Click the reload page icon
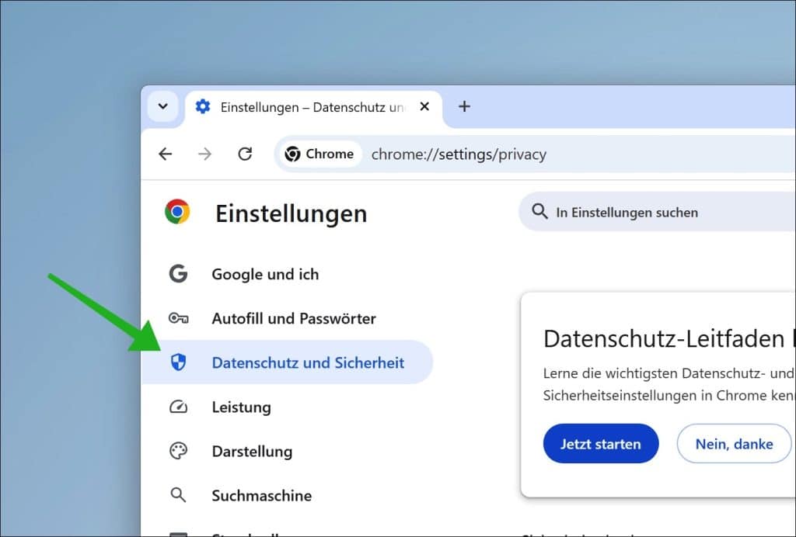The height and width of the screenshot is (537, 796). click(245, 154)
